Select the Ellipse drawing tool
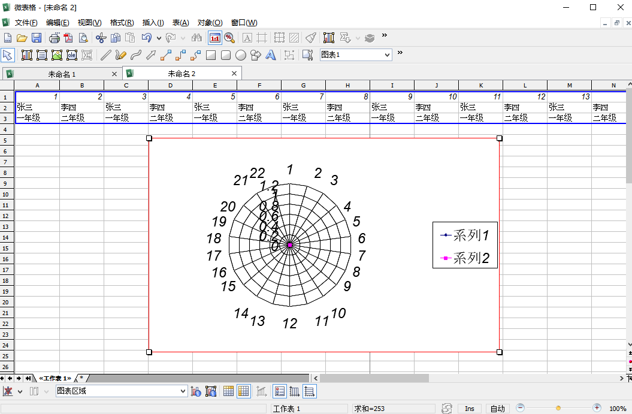The image size is (632, 414). 241,56
